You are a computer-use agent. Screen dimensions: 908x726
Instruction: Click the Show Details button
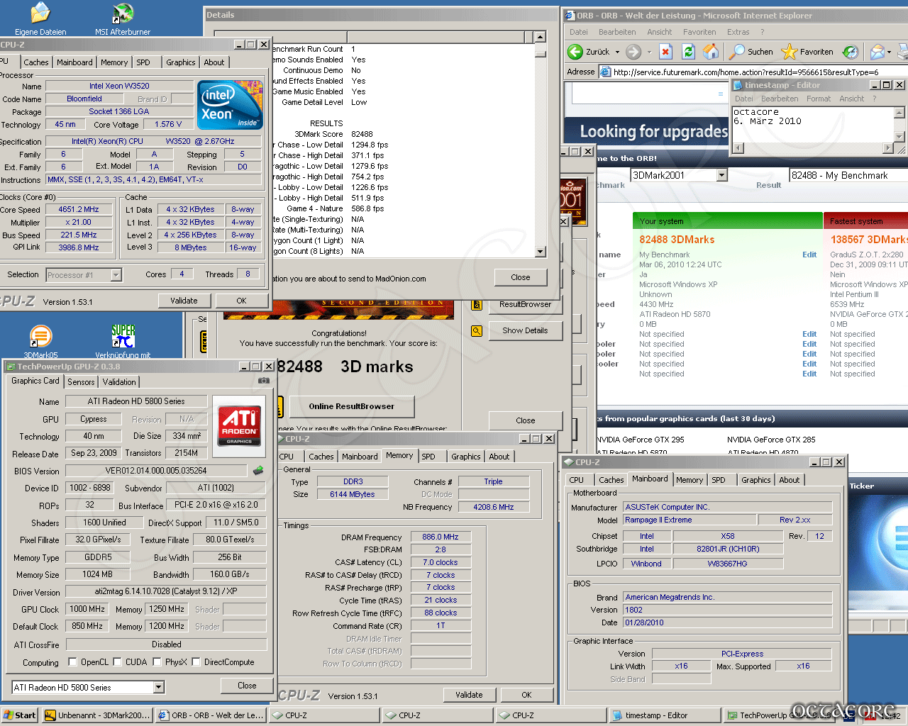click(525, 330)
